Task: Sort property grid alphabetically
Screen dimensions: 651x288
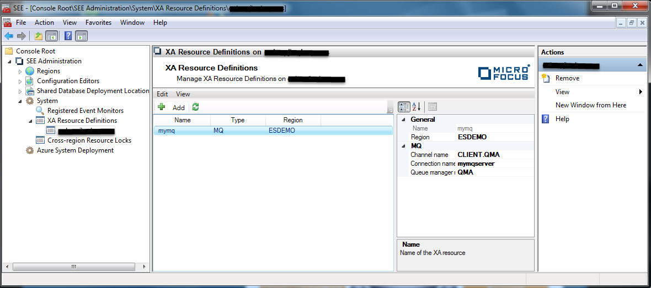Action: (x=417, y=107)
